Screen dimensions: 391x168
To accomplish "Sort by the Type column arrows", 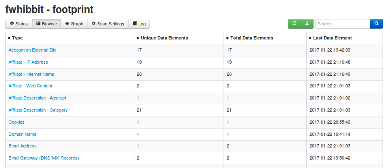I will click(9, 38).
